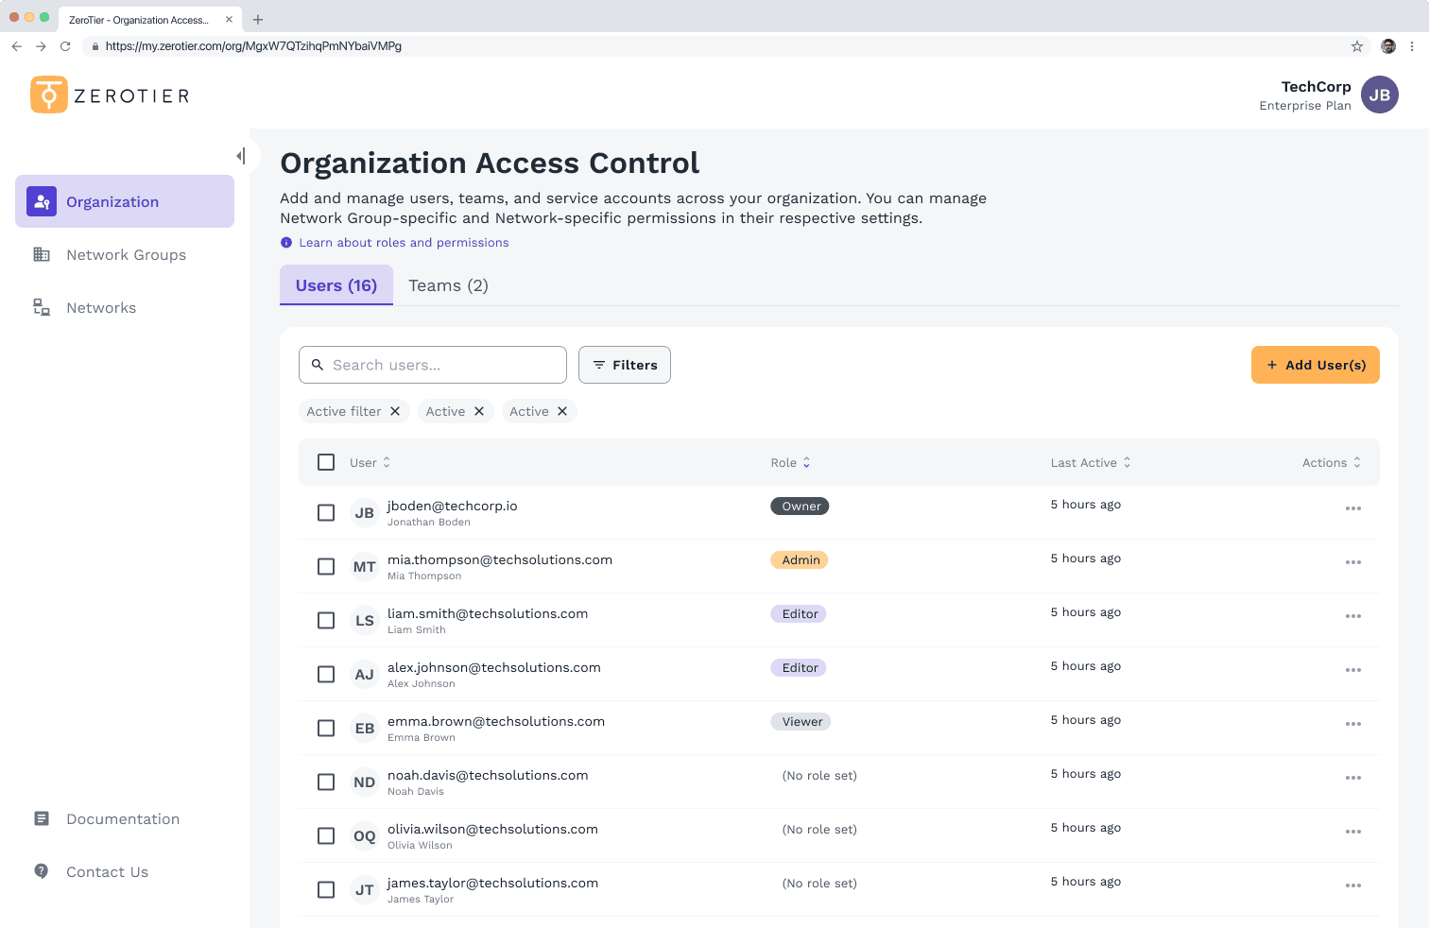
Task: Bookmark this page with the star icon
Action: tap(1357, 46)
